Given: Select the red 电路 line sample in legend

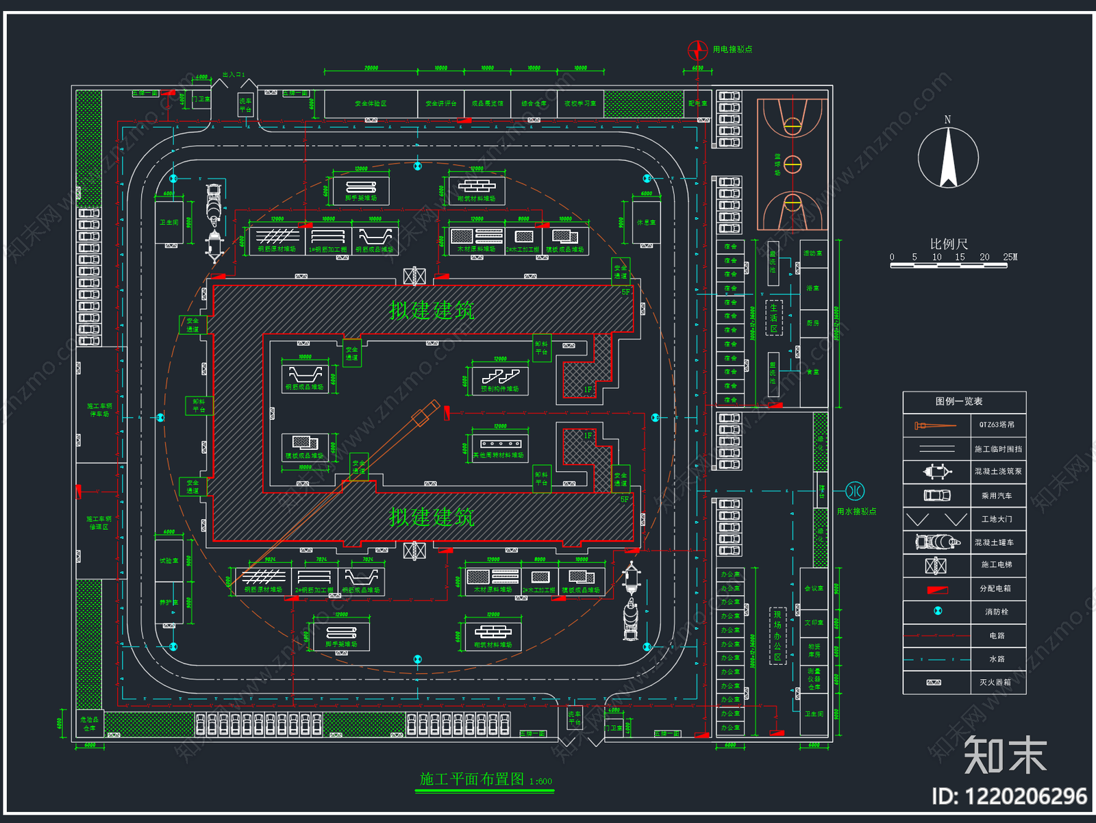Looking at the screenshot, I should coord(936,636).
